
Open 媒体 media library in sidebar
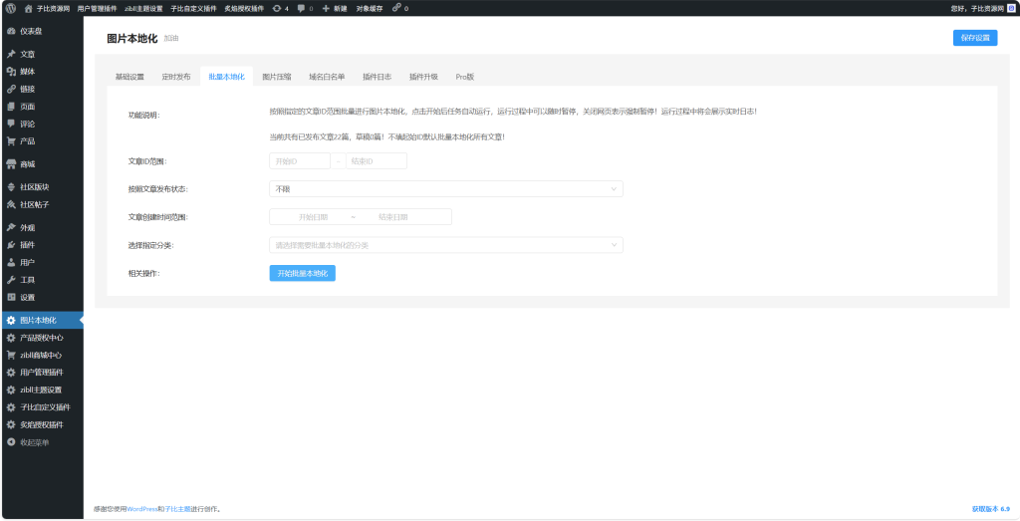coord(27,72)
